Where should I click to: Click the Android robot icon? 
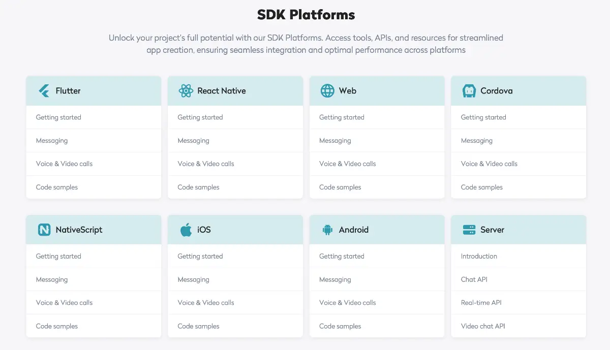pos(327,230)
